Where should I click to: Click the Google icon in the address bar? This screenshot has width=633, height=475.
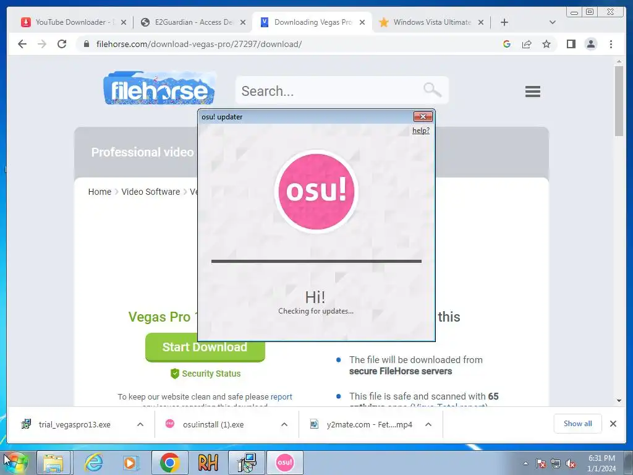507,44
